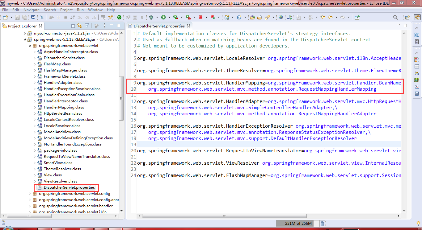The width and height of the screenshot is (422, 230).
Task: Click the Forward navigation arrow
Action: (x=342, y=17)
